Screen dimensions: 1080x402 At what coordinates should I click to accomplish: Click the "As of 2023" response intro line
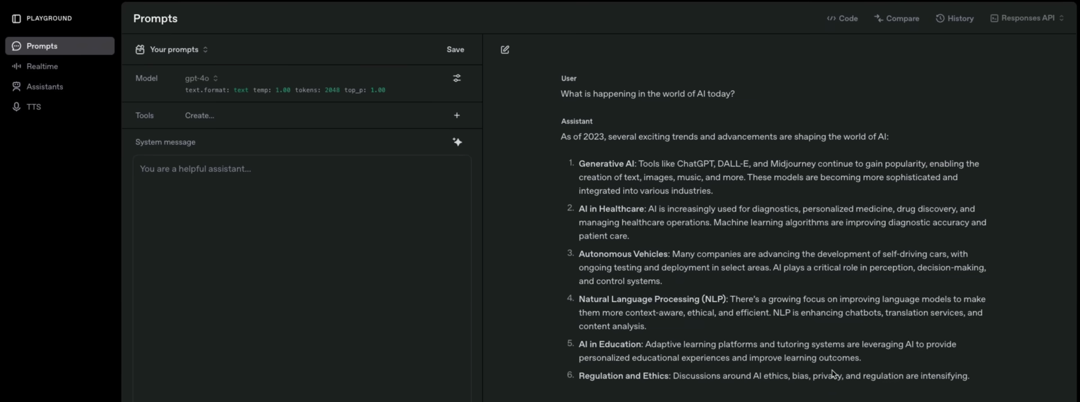[724, 137]
